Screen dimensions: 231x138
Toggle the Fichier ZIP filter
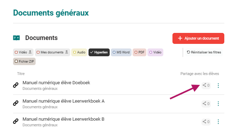(x=24, y=62)
